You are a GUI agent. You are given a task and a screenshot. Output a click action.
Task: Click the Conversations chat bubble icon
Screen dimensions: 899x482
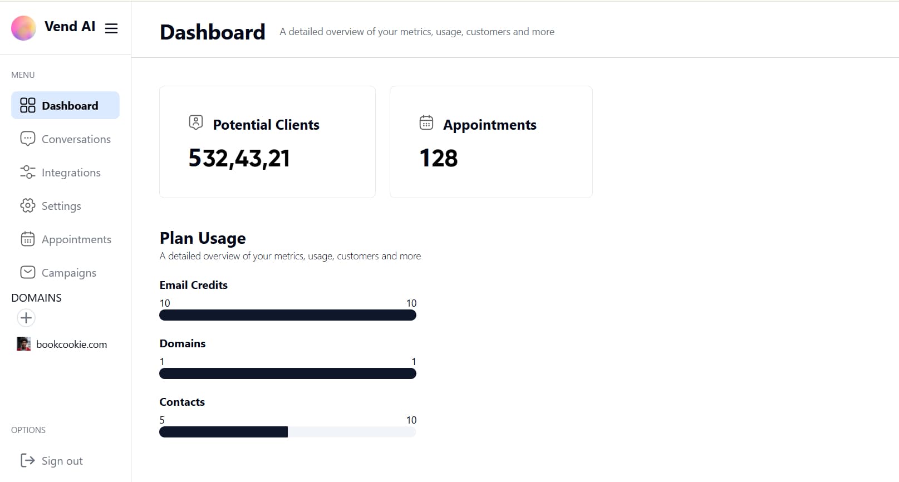(27, 139)
